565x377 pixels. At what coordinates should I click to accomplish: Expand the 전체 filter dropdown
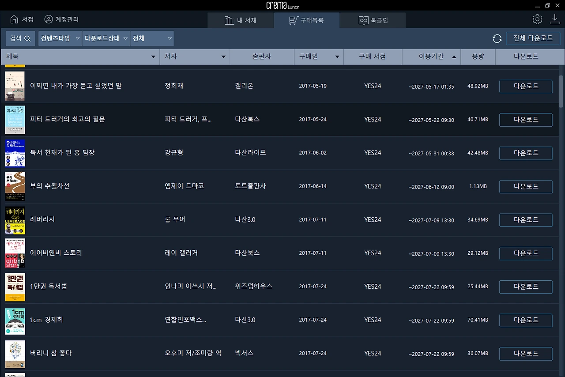(x=152, y=38)
